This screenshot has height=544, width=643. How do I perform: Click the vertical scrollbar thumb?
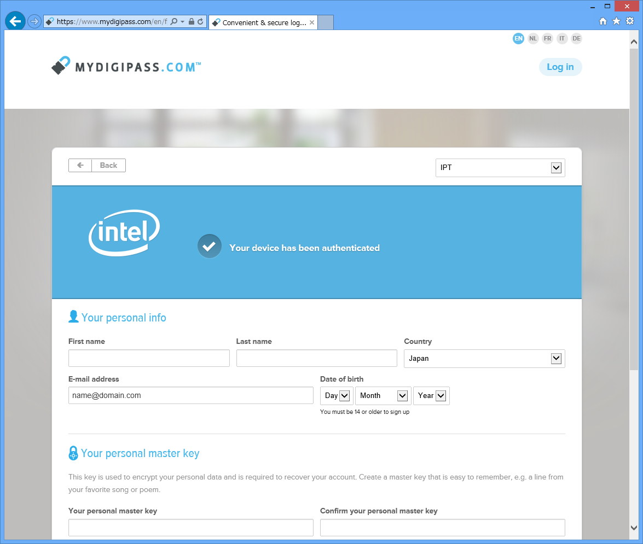tap(634, 209)
